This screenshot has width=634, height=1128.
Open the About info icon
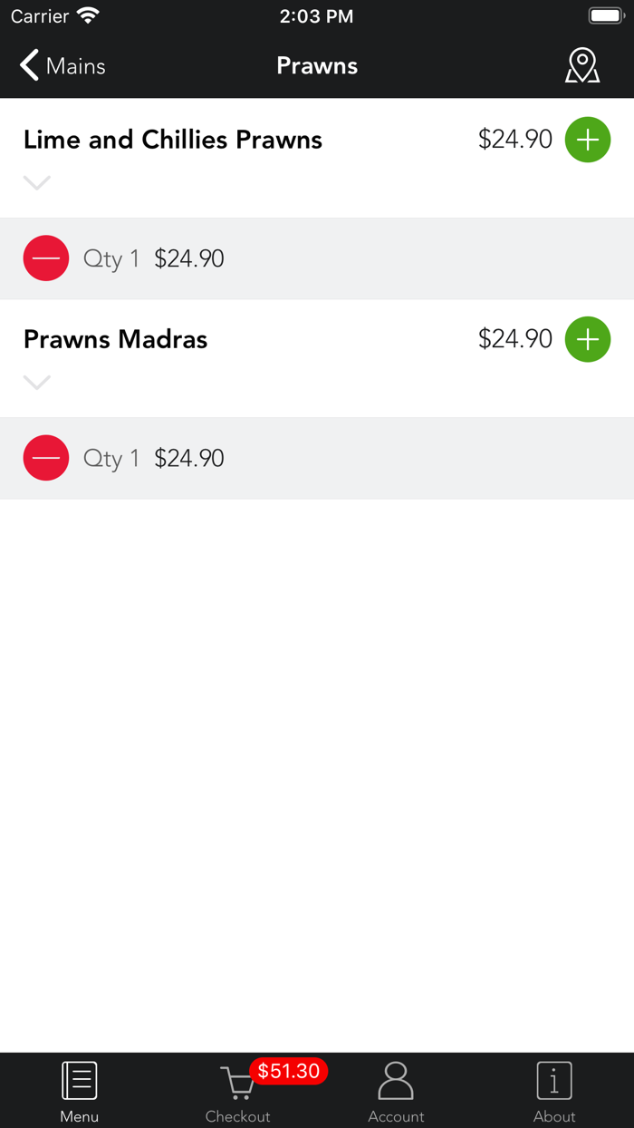click(554, 1082)
